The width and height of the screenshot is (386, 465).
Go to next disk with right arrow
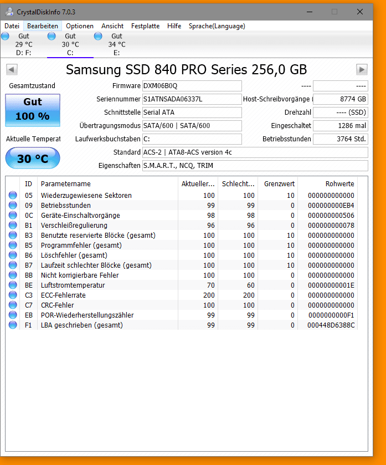tap(362, 70)
